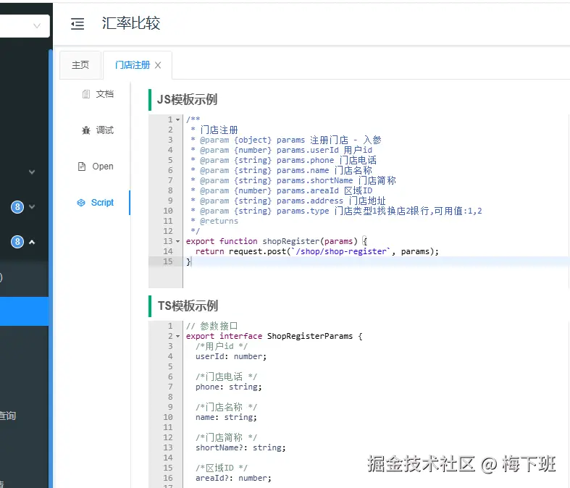Click the 'params.type' comment line

(x=336, y=211)
